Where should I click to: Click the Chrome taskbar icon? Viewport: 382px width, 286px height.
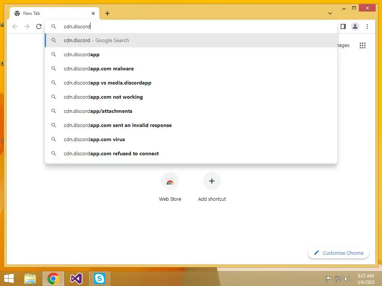click(x=53, y=279)
